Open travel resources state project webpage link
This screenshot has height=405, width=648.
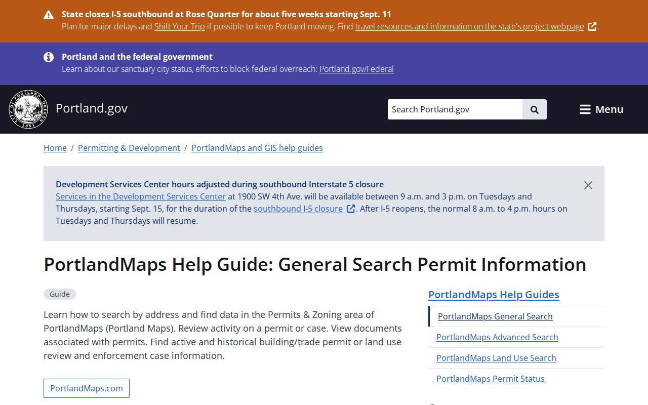[x=470, y=26]
